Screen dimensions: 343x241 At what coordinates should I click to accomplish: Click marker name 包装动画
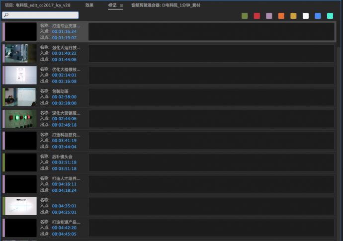click(60, 91)
